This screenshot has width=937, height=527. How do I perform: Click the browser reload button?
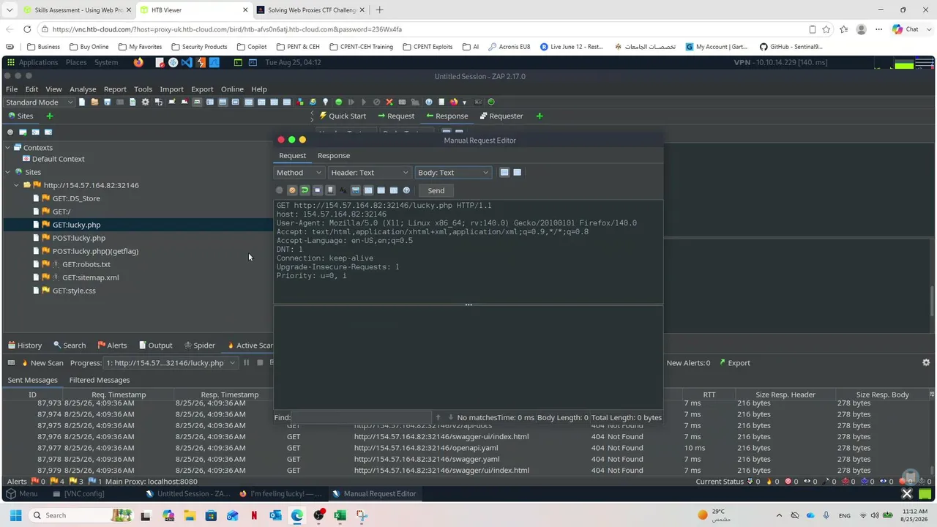[x=27, y=29]
